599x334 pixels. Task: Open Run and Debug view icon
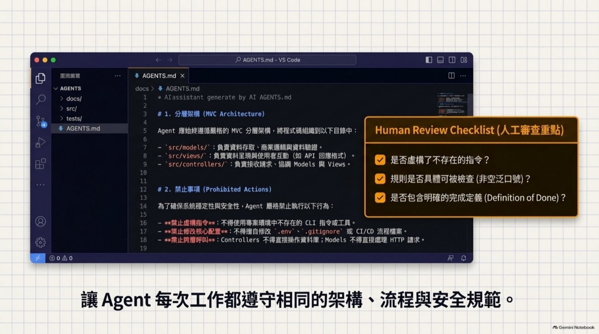pos(41,142)
